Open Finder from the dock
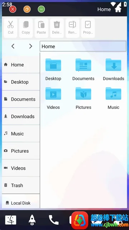Screen dimensions: 129x230 pos(11,220)
